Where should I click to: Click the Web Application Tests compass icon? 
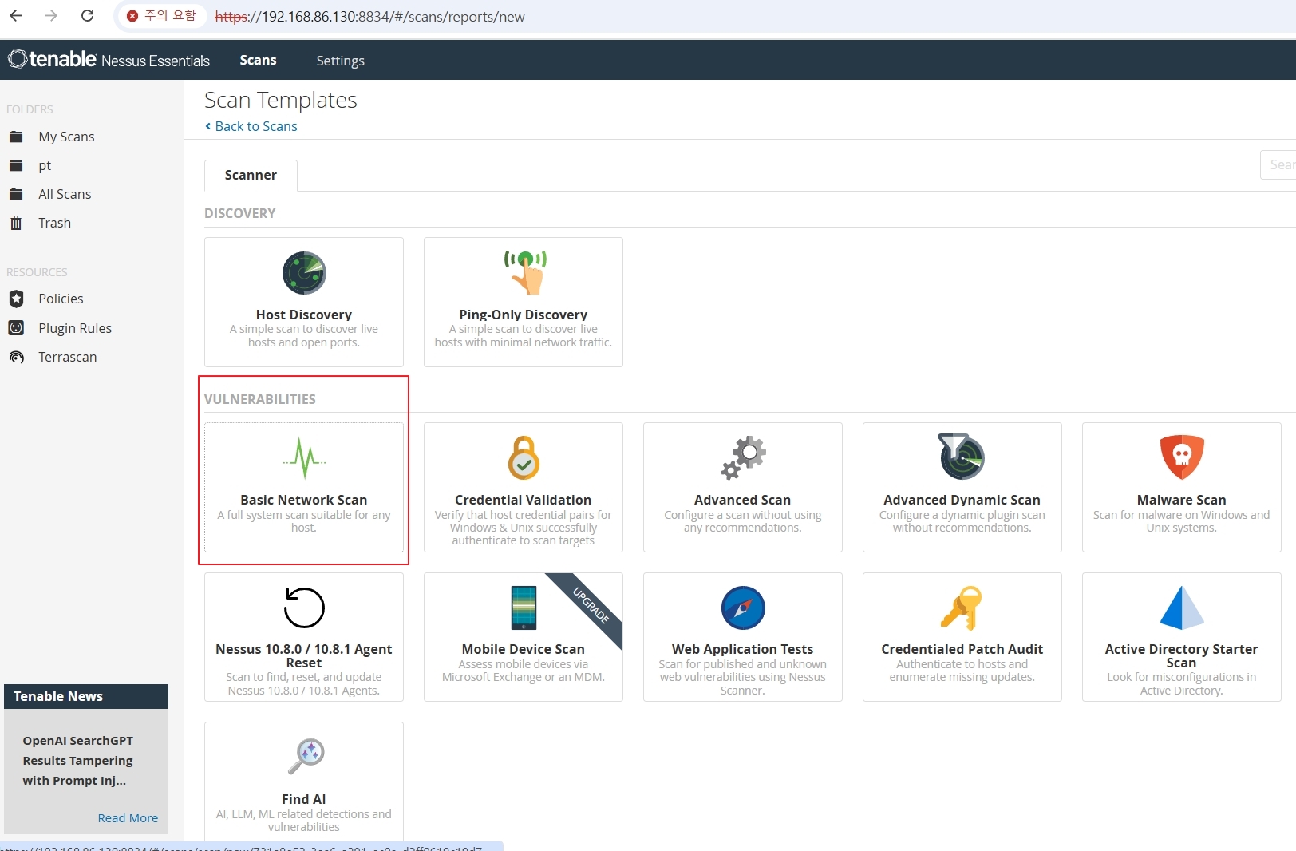pos(743,608)
